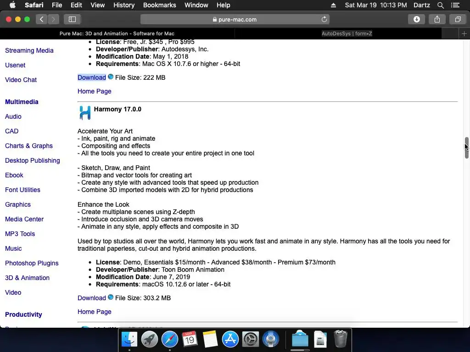The height and width of the screenshot is (352, 470).
Task: Launch Launchpad rocket in the Dock
Action: coord(149,339)
